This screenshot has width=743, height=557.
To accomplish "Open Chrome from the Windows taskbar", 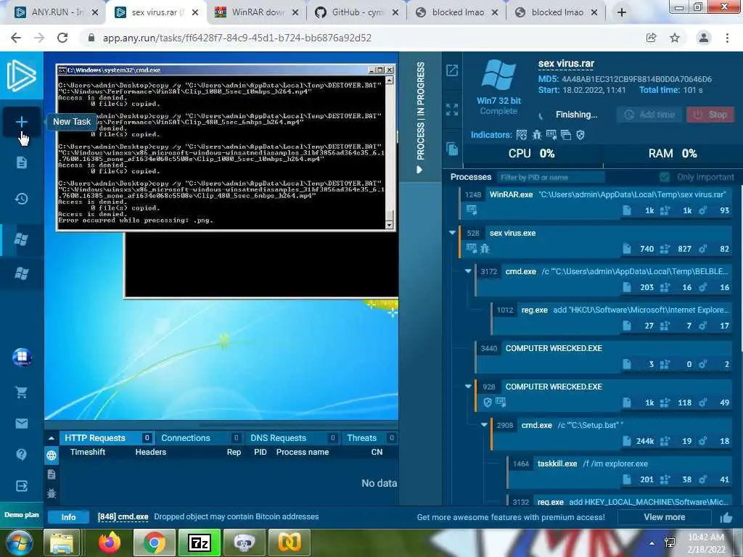I will point(154,542).
